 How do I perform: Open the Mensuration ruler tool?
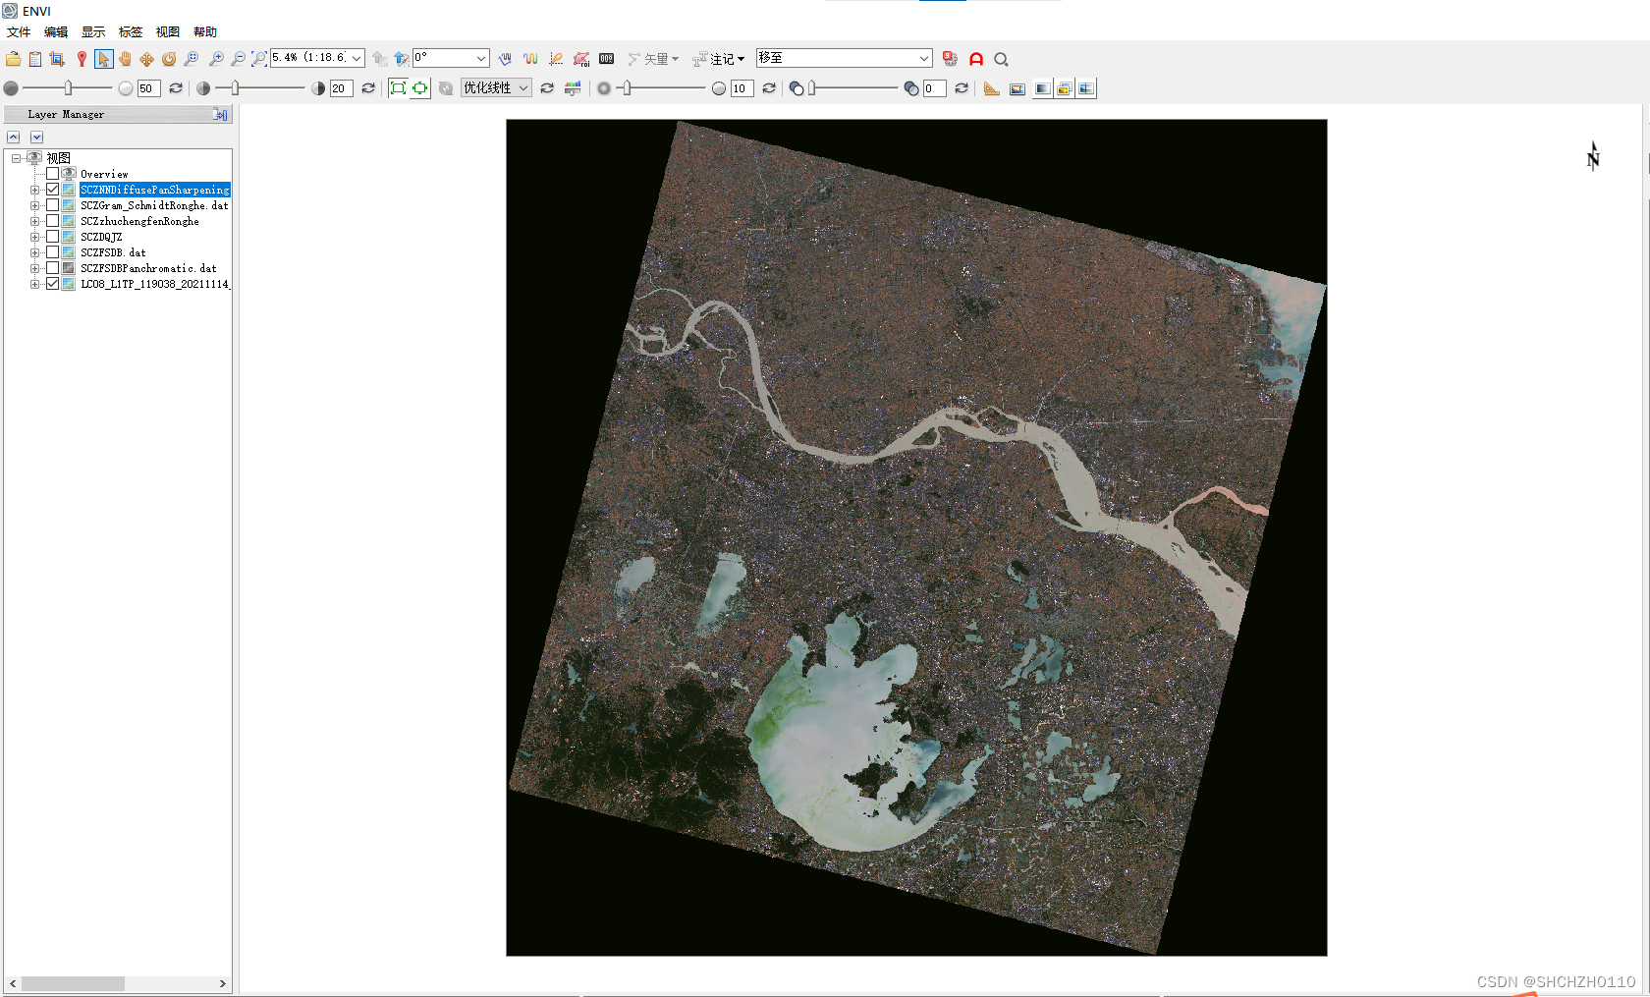[992, 88]
